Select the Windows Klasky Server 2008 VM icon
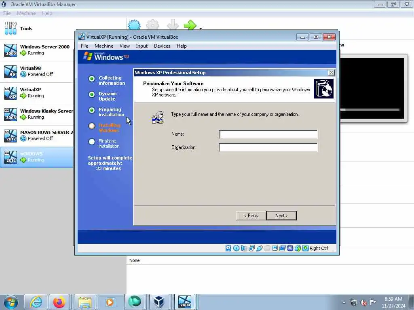Screen dimensions: 414x310 click(x=11, y=114)
